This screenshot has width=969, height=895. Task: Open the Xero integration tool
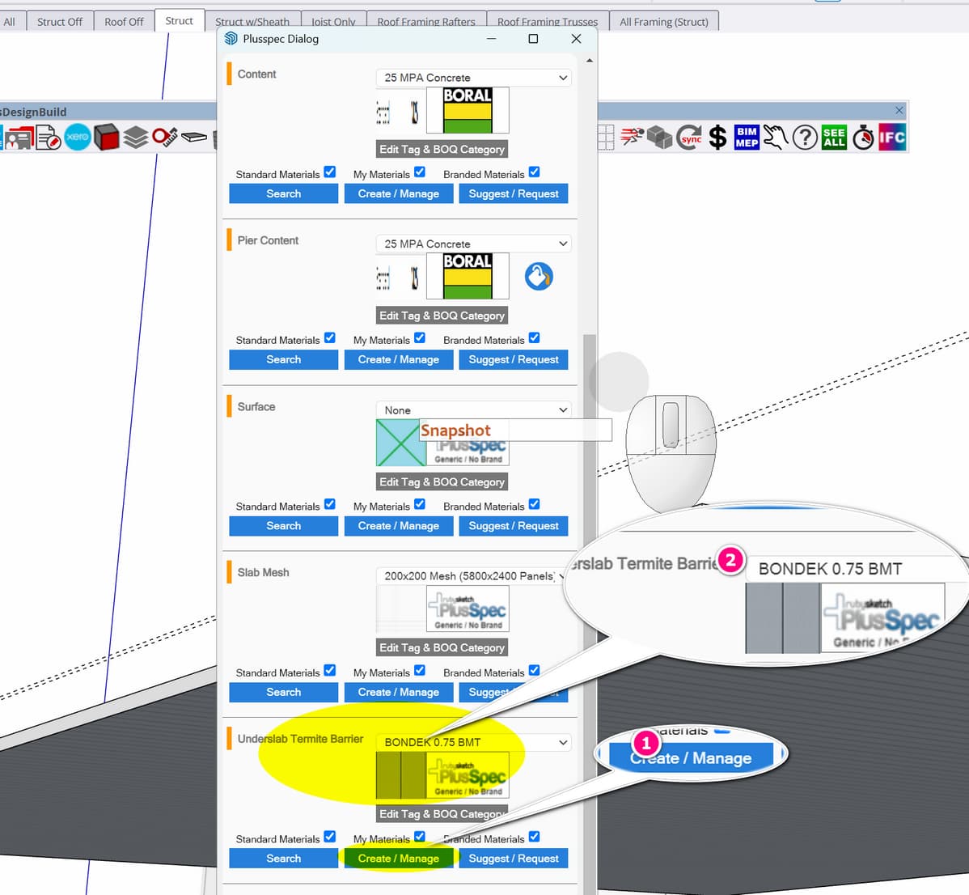(x=78, y=137)
